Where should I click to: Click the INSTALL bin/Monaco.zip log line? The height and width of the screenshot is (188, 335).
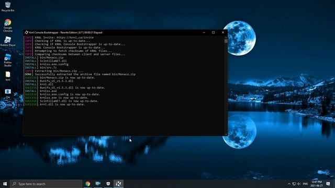click(x=43, y=57)
